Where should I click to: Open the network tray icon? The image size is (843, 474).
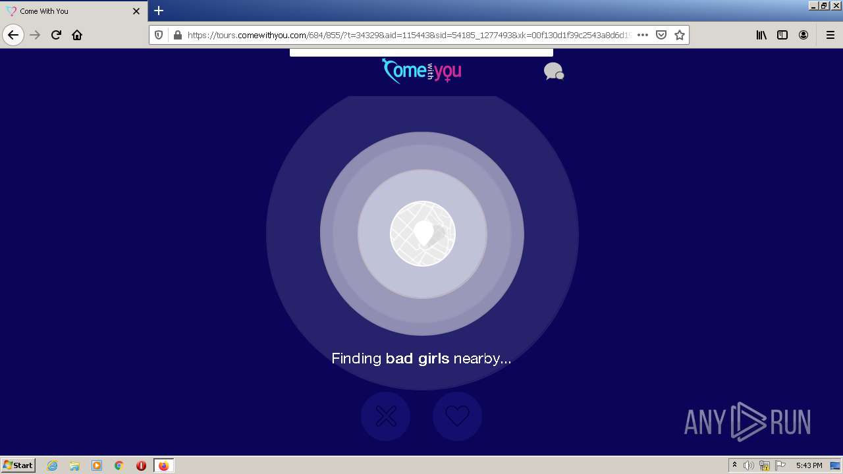pos(765,465)
